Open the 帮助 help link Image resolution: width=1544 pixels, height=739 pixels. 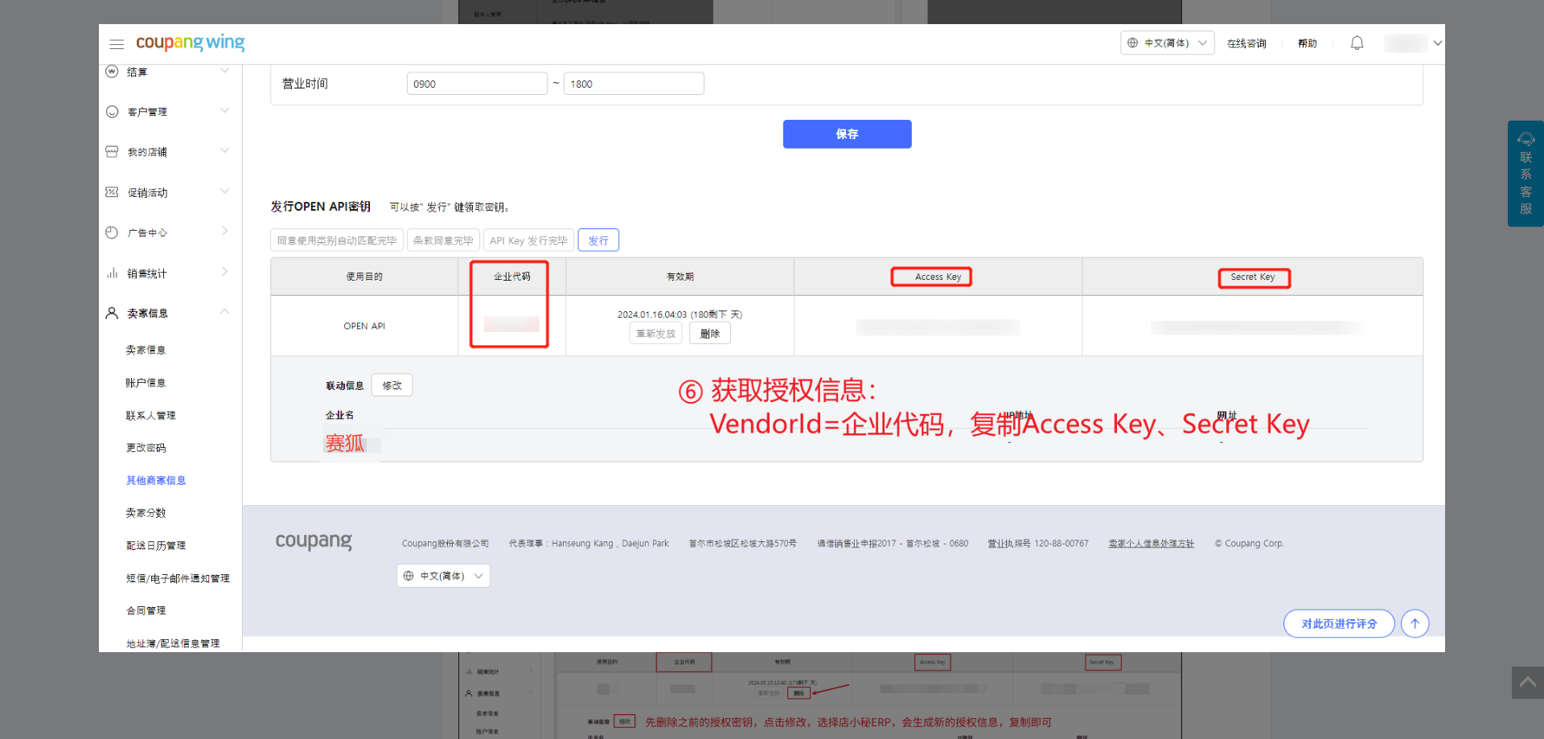coord(1308,43)
